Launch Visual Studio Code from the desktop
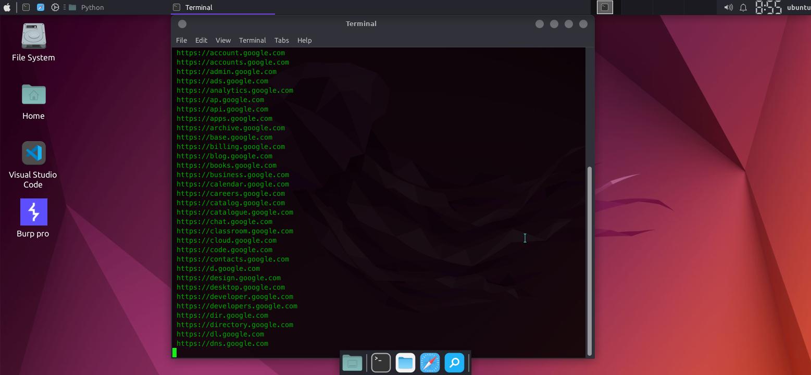Image resolution: width=811 pixels, height=375 pixels. pyautogui.click(x=33, y=165)
